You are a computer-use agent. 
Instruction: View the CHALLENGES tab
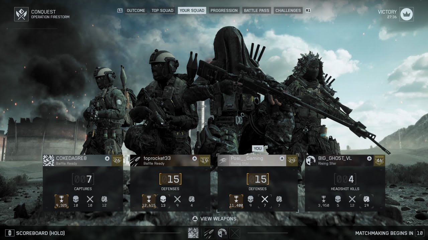click(288, 10)
